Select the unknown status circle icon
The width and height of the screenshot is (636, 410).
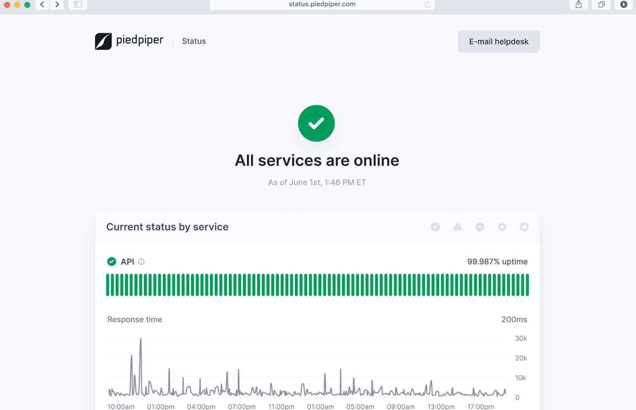[524, 227]
